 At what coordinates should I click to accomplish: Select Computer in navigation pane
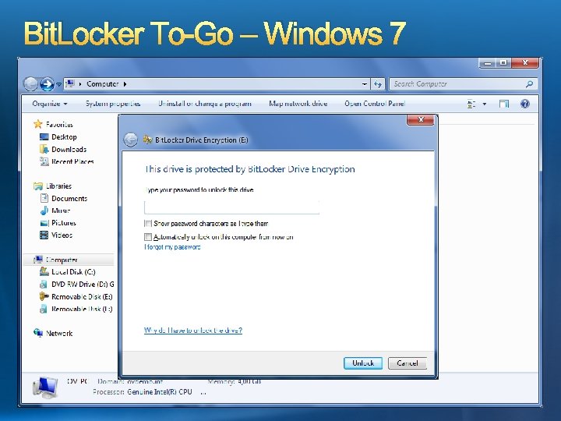[x=62, y=260]
